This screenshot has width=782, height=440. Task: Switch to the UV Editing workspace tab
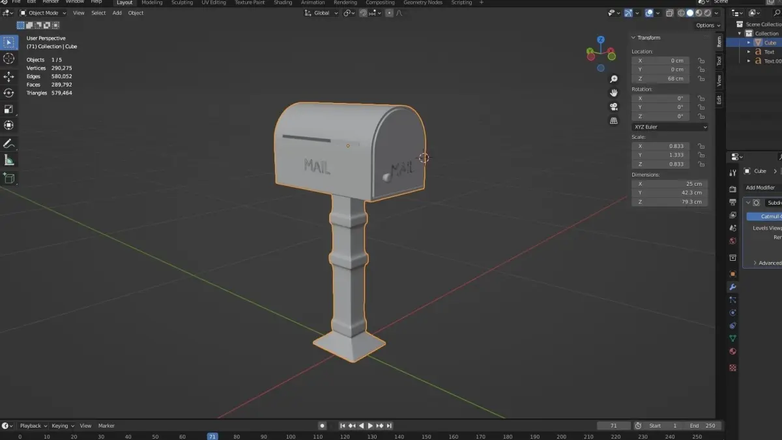pyautogui.click(x=214, y=3)
